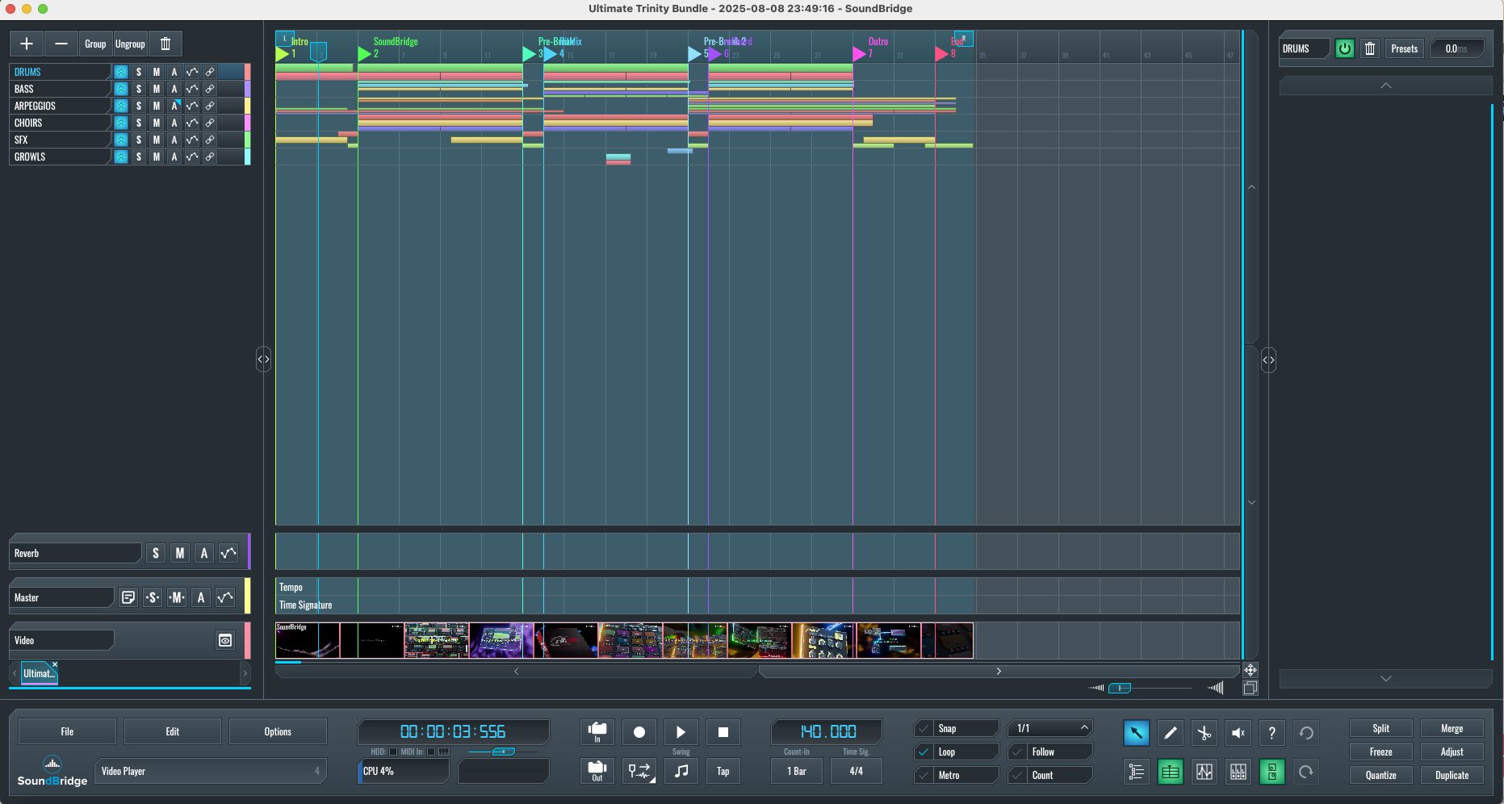The width and height of the screenshot is (1504, 804).
Task: Click the DRUMS panel up chevron
Action: 1385,86
